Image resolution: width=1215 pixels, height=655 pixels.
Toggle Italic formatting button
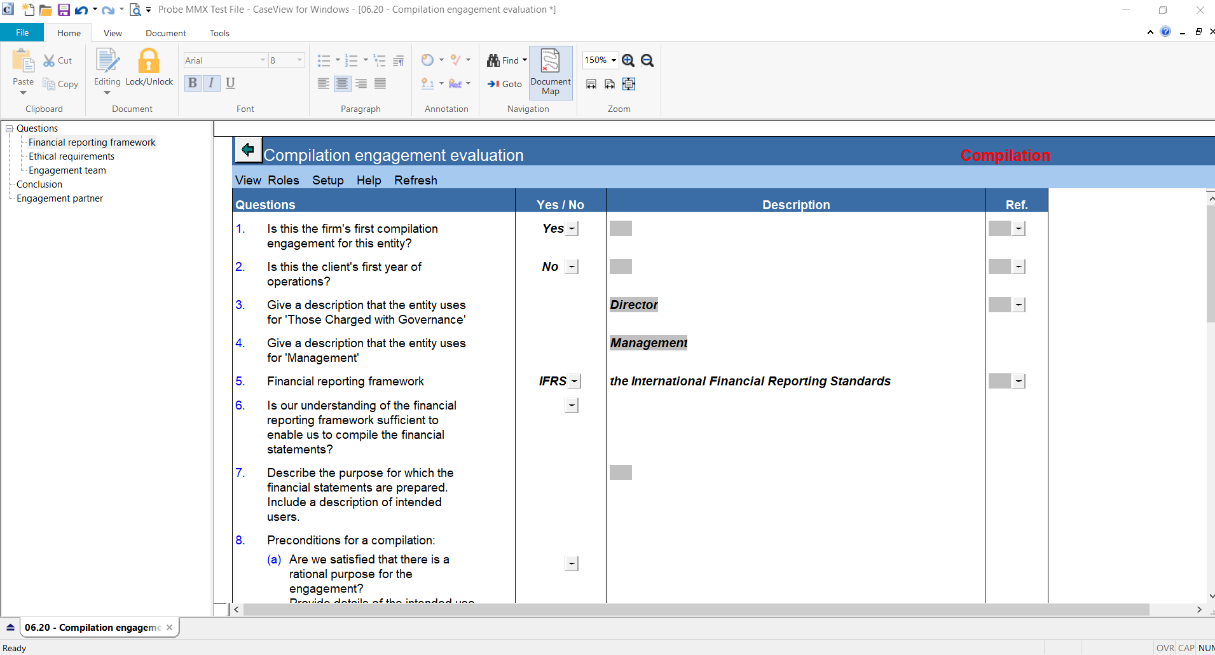(x=211, y=83)
